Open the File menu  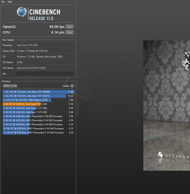(3, 2)
